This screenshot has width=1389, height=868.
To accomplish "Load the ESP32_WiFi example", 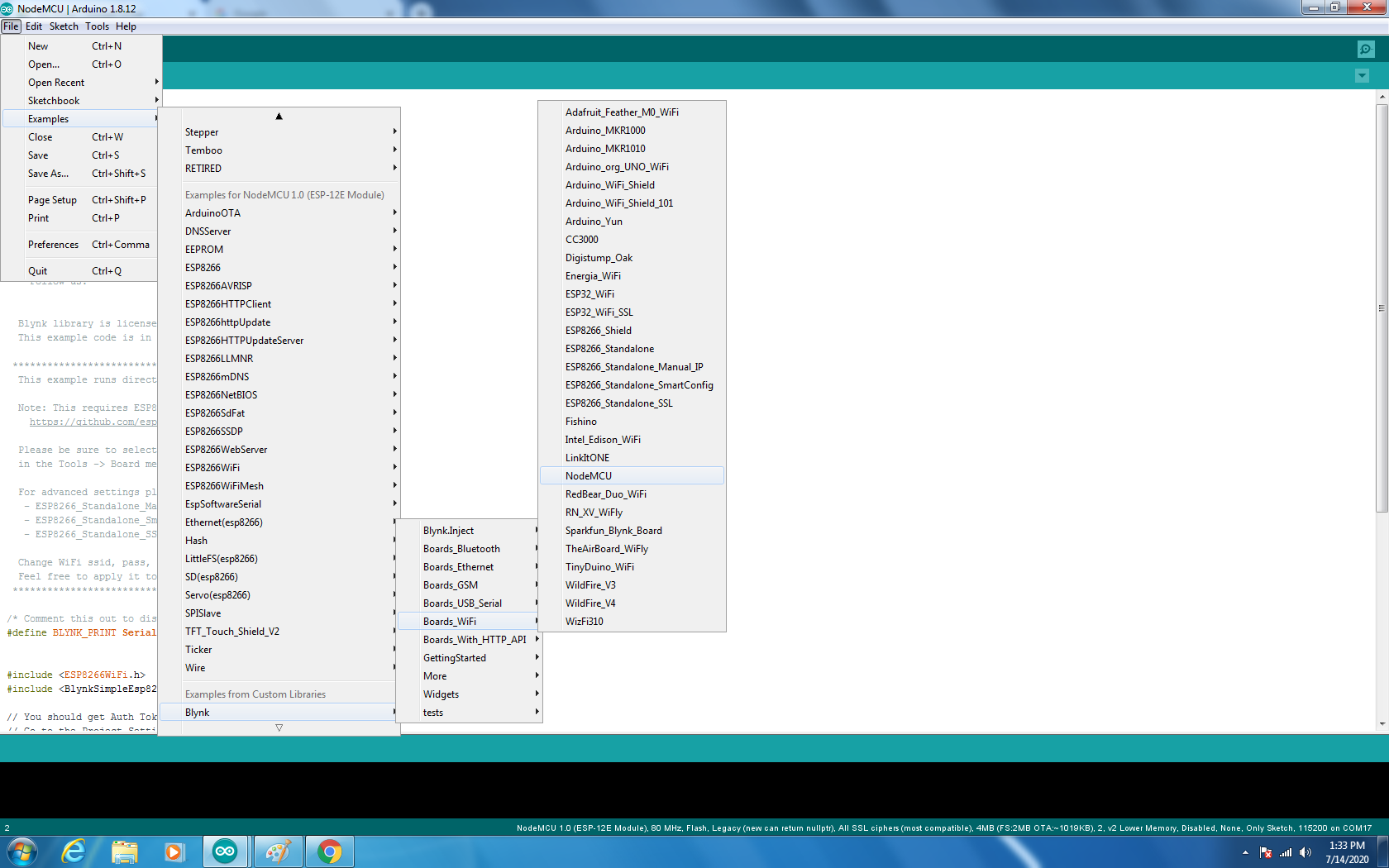I will (x=632, y=294).
